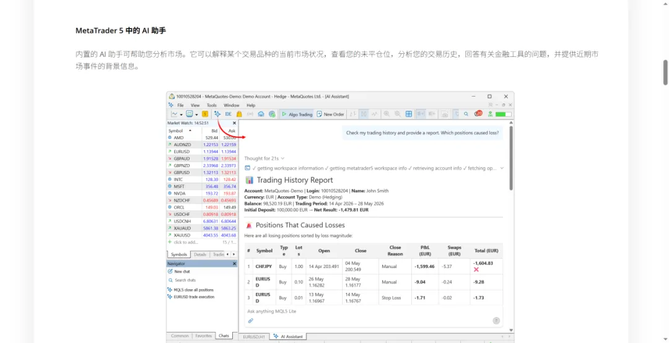The image size is (669, 343).
Task: Click the AI Assistant sparkle toolbar icon
Action: (x=217, y=114)
